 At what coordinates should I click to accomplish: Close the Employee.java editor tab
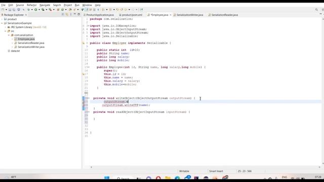click(x=171, y=15)
